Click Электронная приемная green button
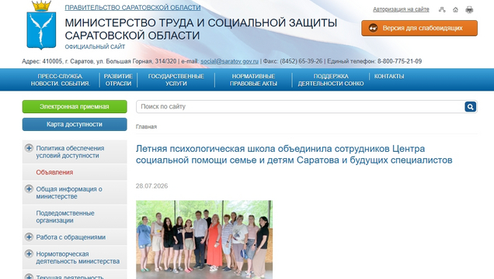 75,107
